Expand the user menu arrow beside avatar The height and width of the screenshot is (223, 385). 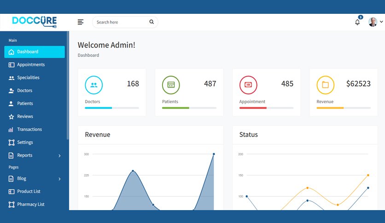[x=381, y=22]
